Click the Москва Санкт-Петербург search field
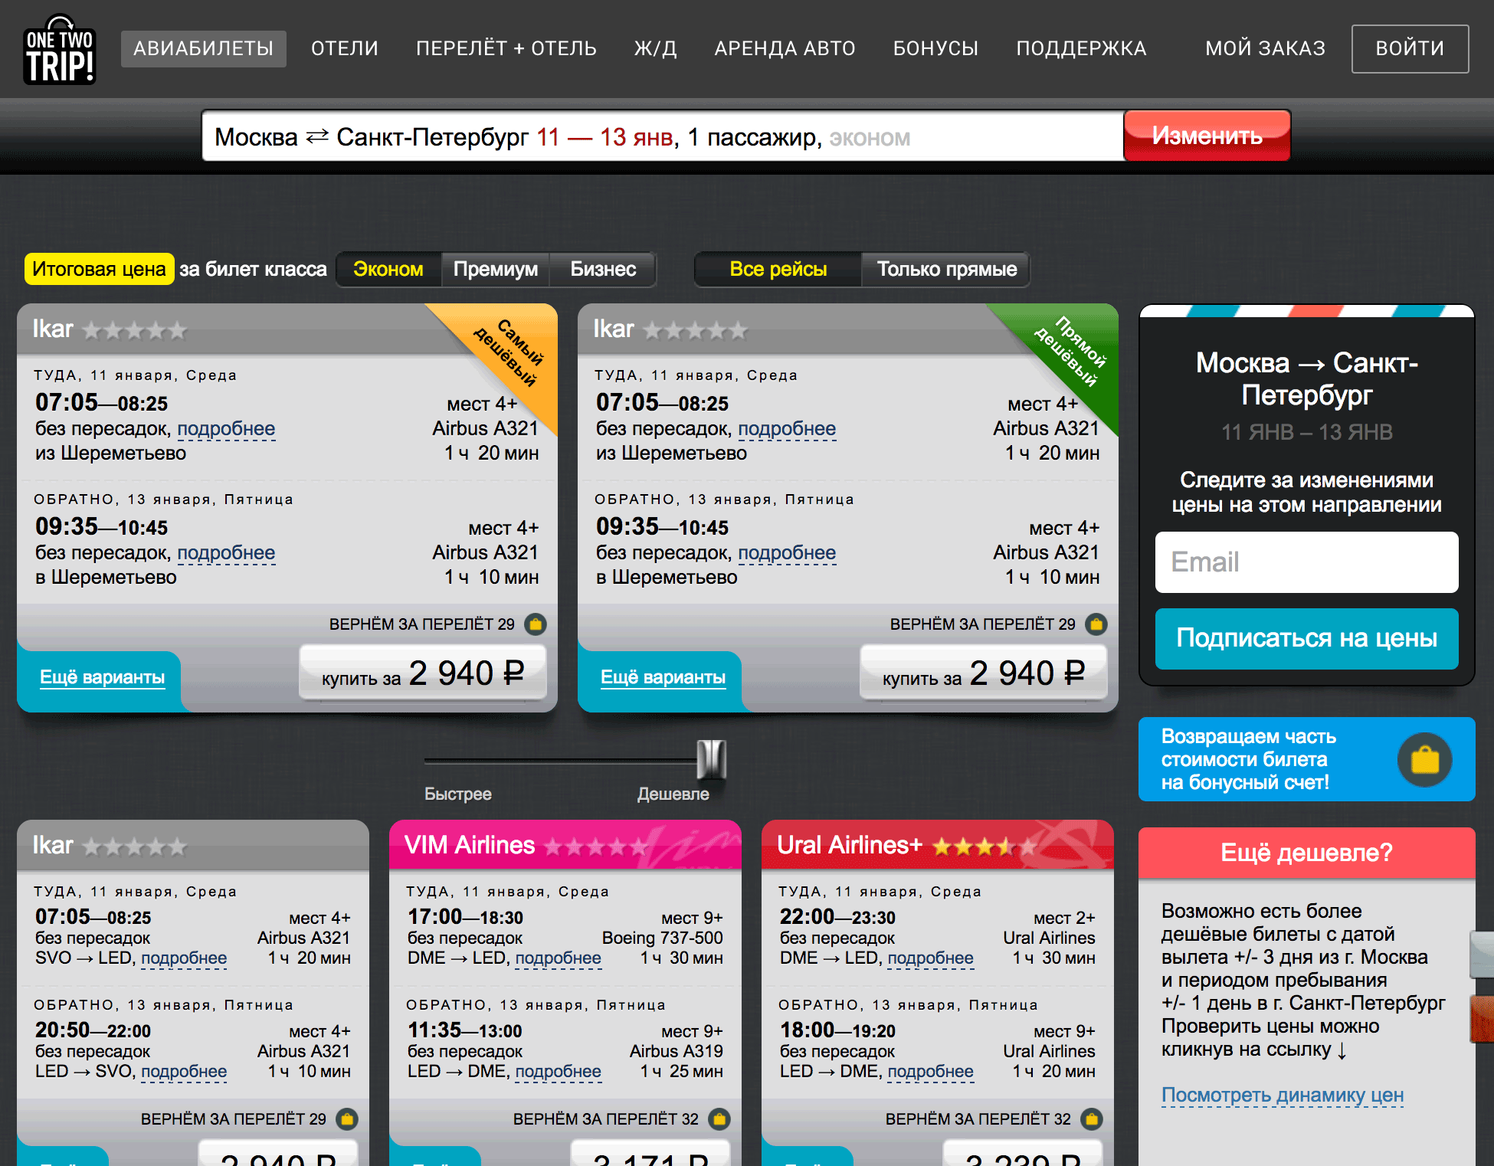Viewport: 1494px width, 1166px height. coord(663,136)
